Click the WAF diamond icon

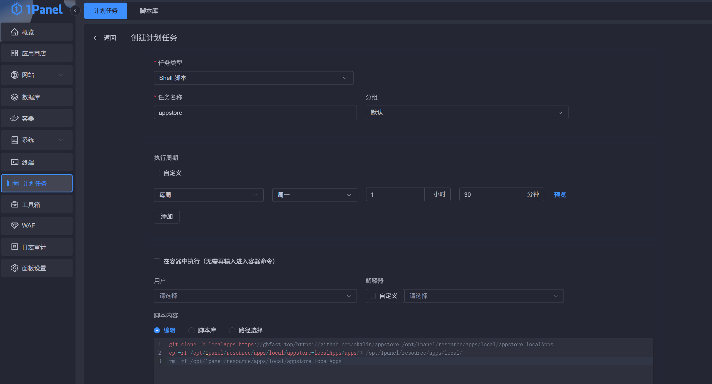tap(14, 226)
